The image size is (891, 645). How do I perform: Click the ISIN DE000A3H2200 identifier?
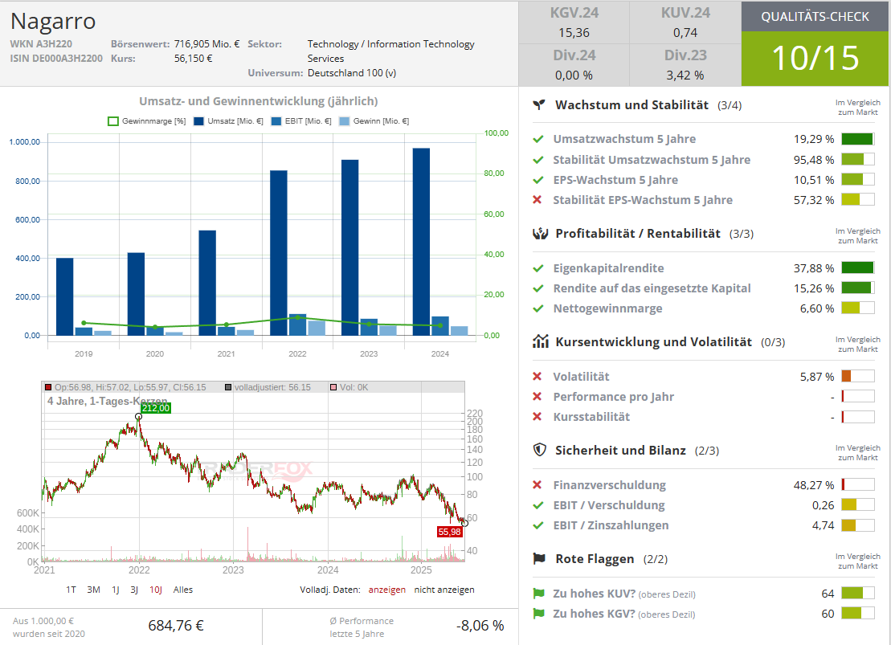point(56,59)
